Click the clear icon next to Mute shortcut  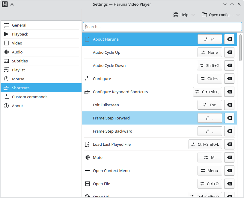click(x=229, y=157)
